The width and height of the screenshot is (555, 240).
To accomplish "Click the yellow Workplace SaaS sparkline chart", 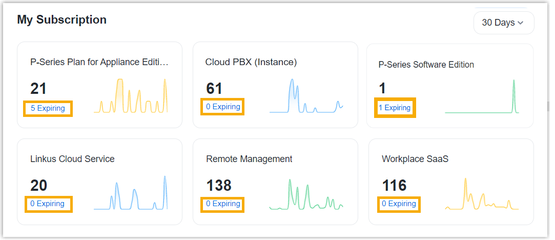I will click(482, 194).
